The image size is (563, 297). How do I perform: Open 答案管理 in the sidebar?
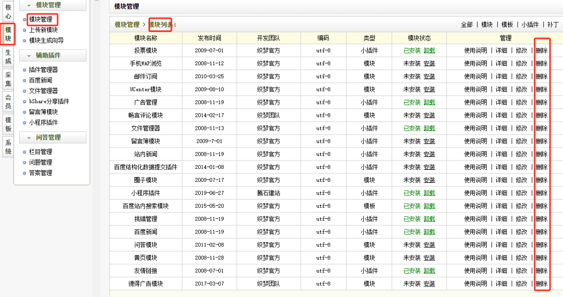pyautogui.click(x=41, y=173)
